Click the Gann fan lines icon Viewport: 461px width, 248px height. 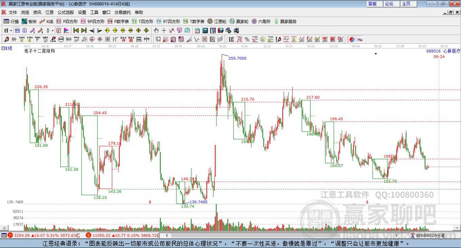[x=166, y=39]
